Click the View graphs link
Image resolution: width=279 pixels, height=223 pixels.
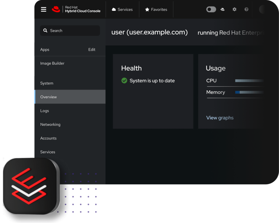220,118
